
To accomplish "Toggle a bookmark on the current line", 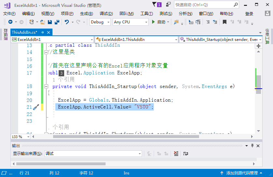I will coord(224,22).
